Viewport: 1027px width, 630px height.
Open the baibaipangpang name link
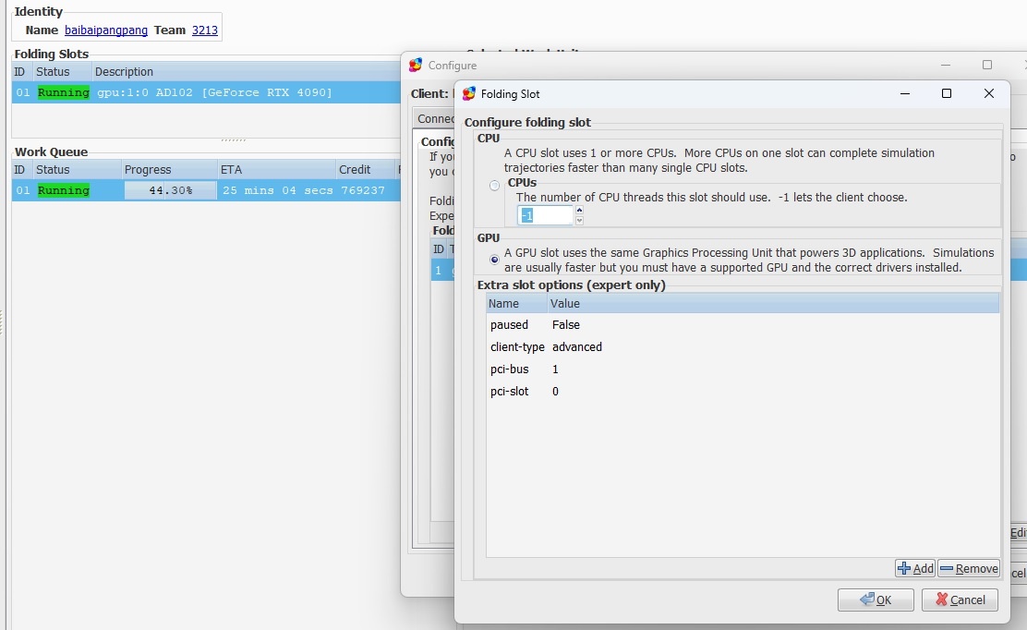tap(106, 30)
